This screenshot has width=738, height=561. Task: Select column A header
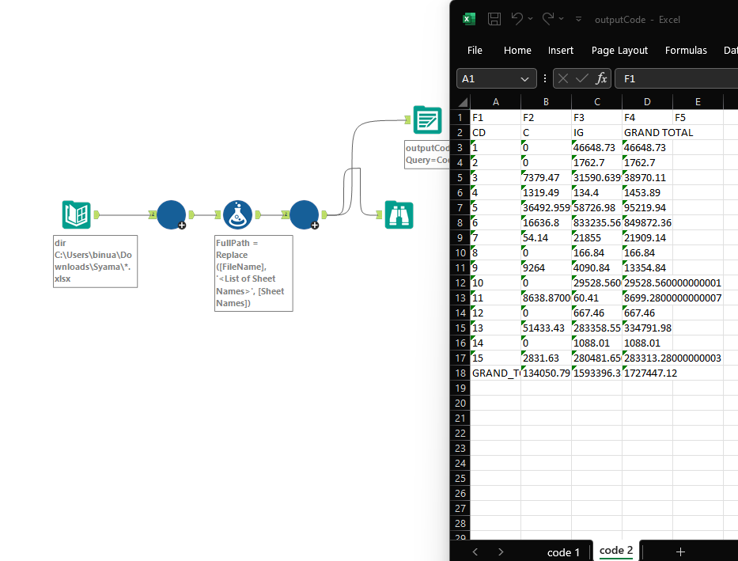point(496,101)
